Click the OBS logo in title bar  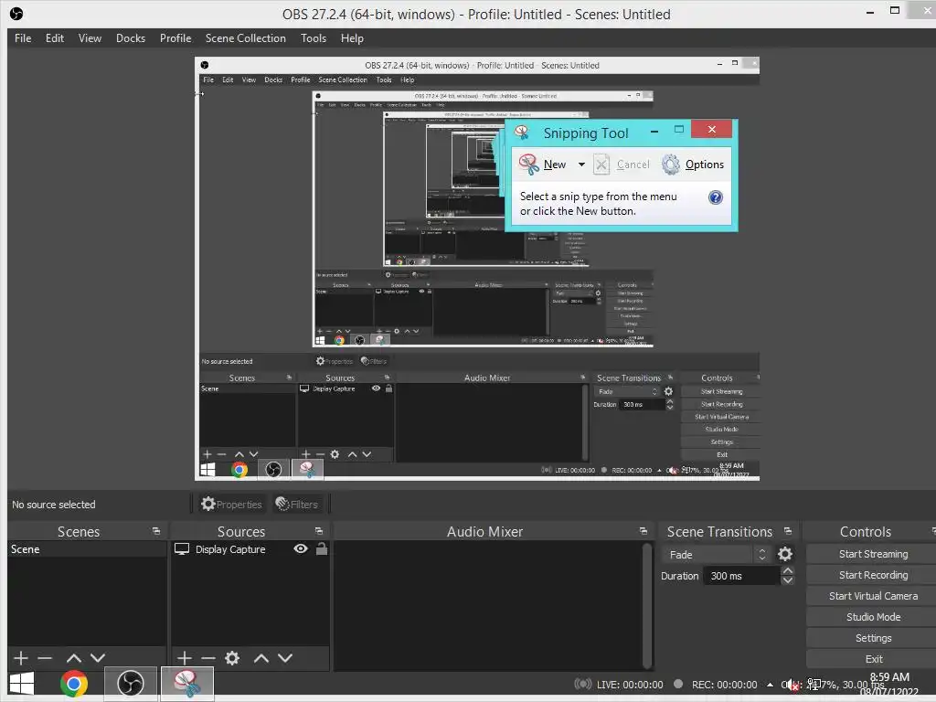click(x=16, y=14)
